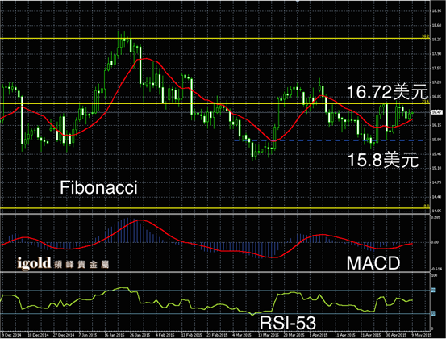Click the '4 Mar 2015' date label
Screen dimensions: 446x339
tap(242, 335)
